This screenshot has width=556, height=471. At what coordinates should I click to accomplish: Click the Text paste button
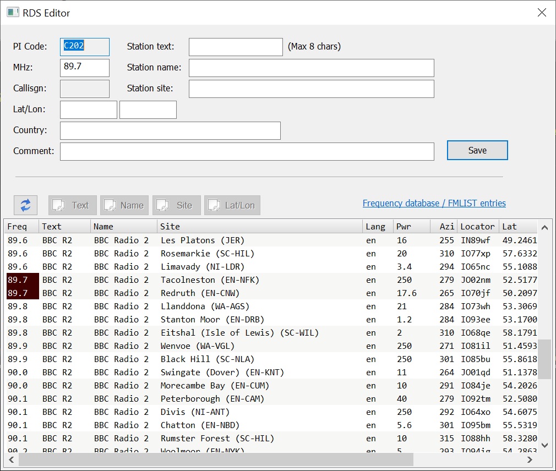coord(73,205)
